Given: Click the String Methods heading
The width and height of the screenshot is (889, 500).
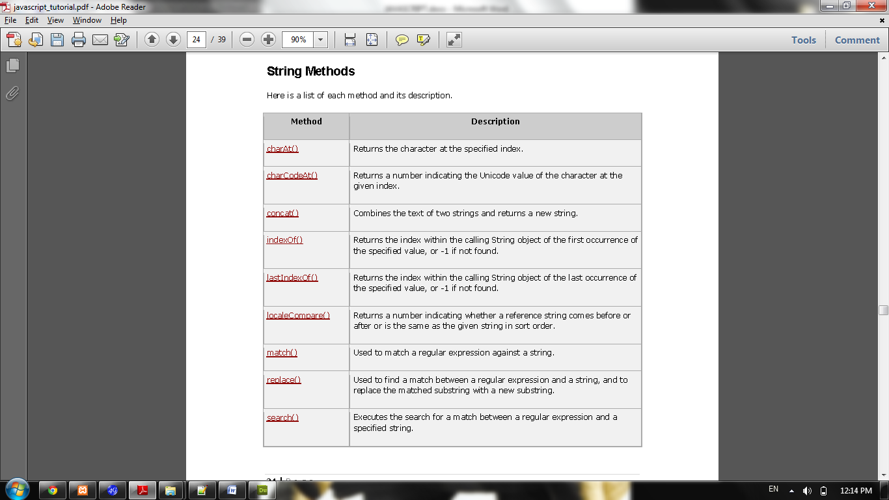Looking at the screenshot, I should point(310,71).
